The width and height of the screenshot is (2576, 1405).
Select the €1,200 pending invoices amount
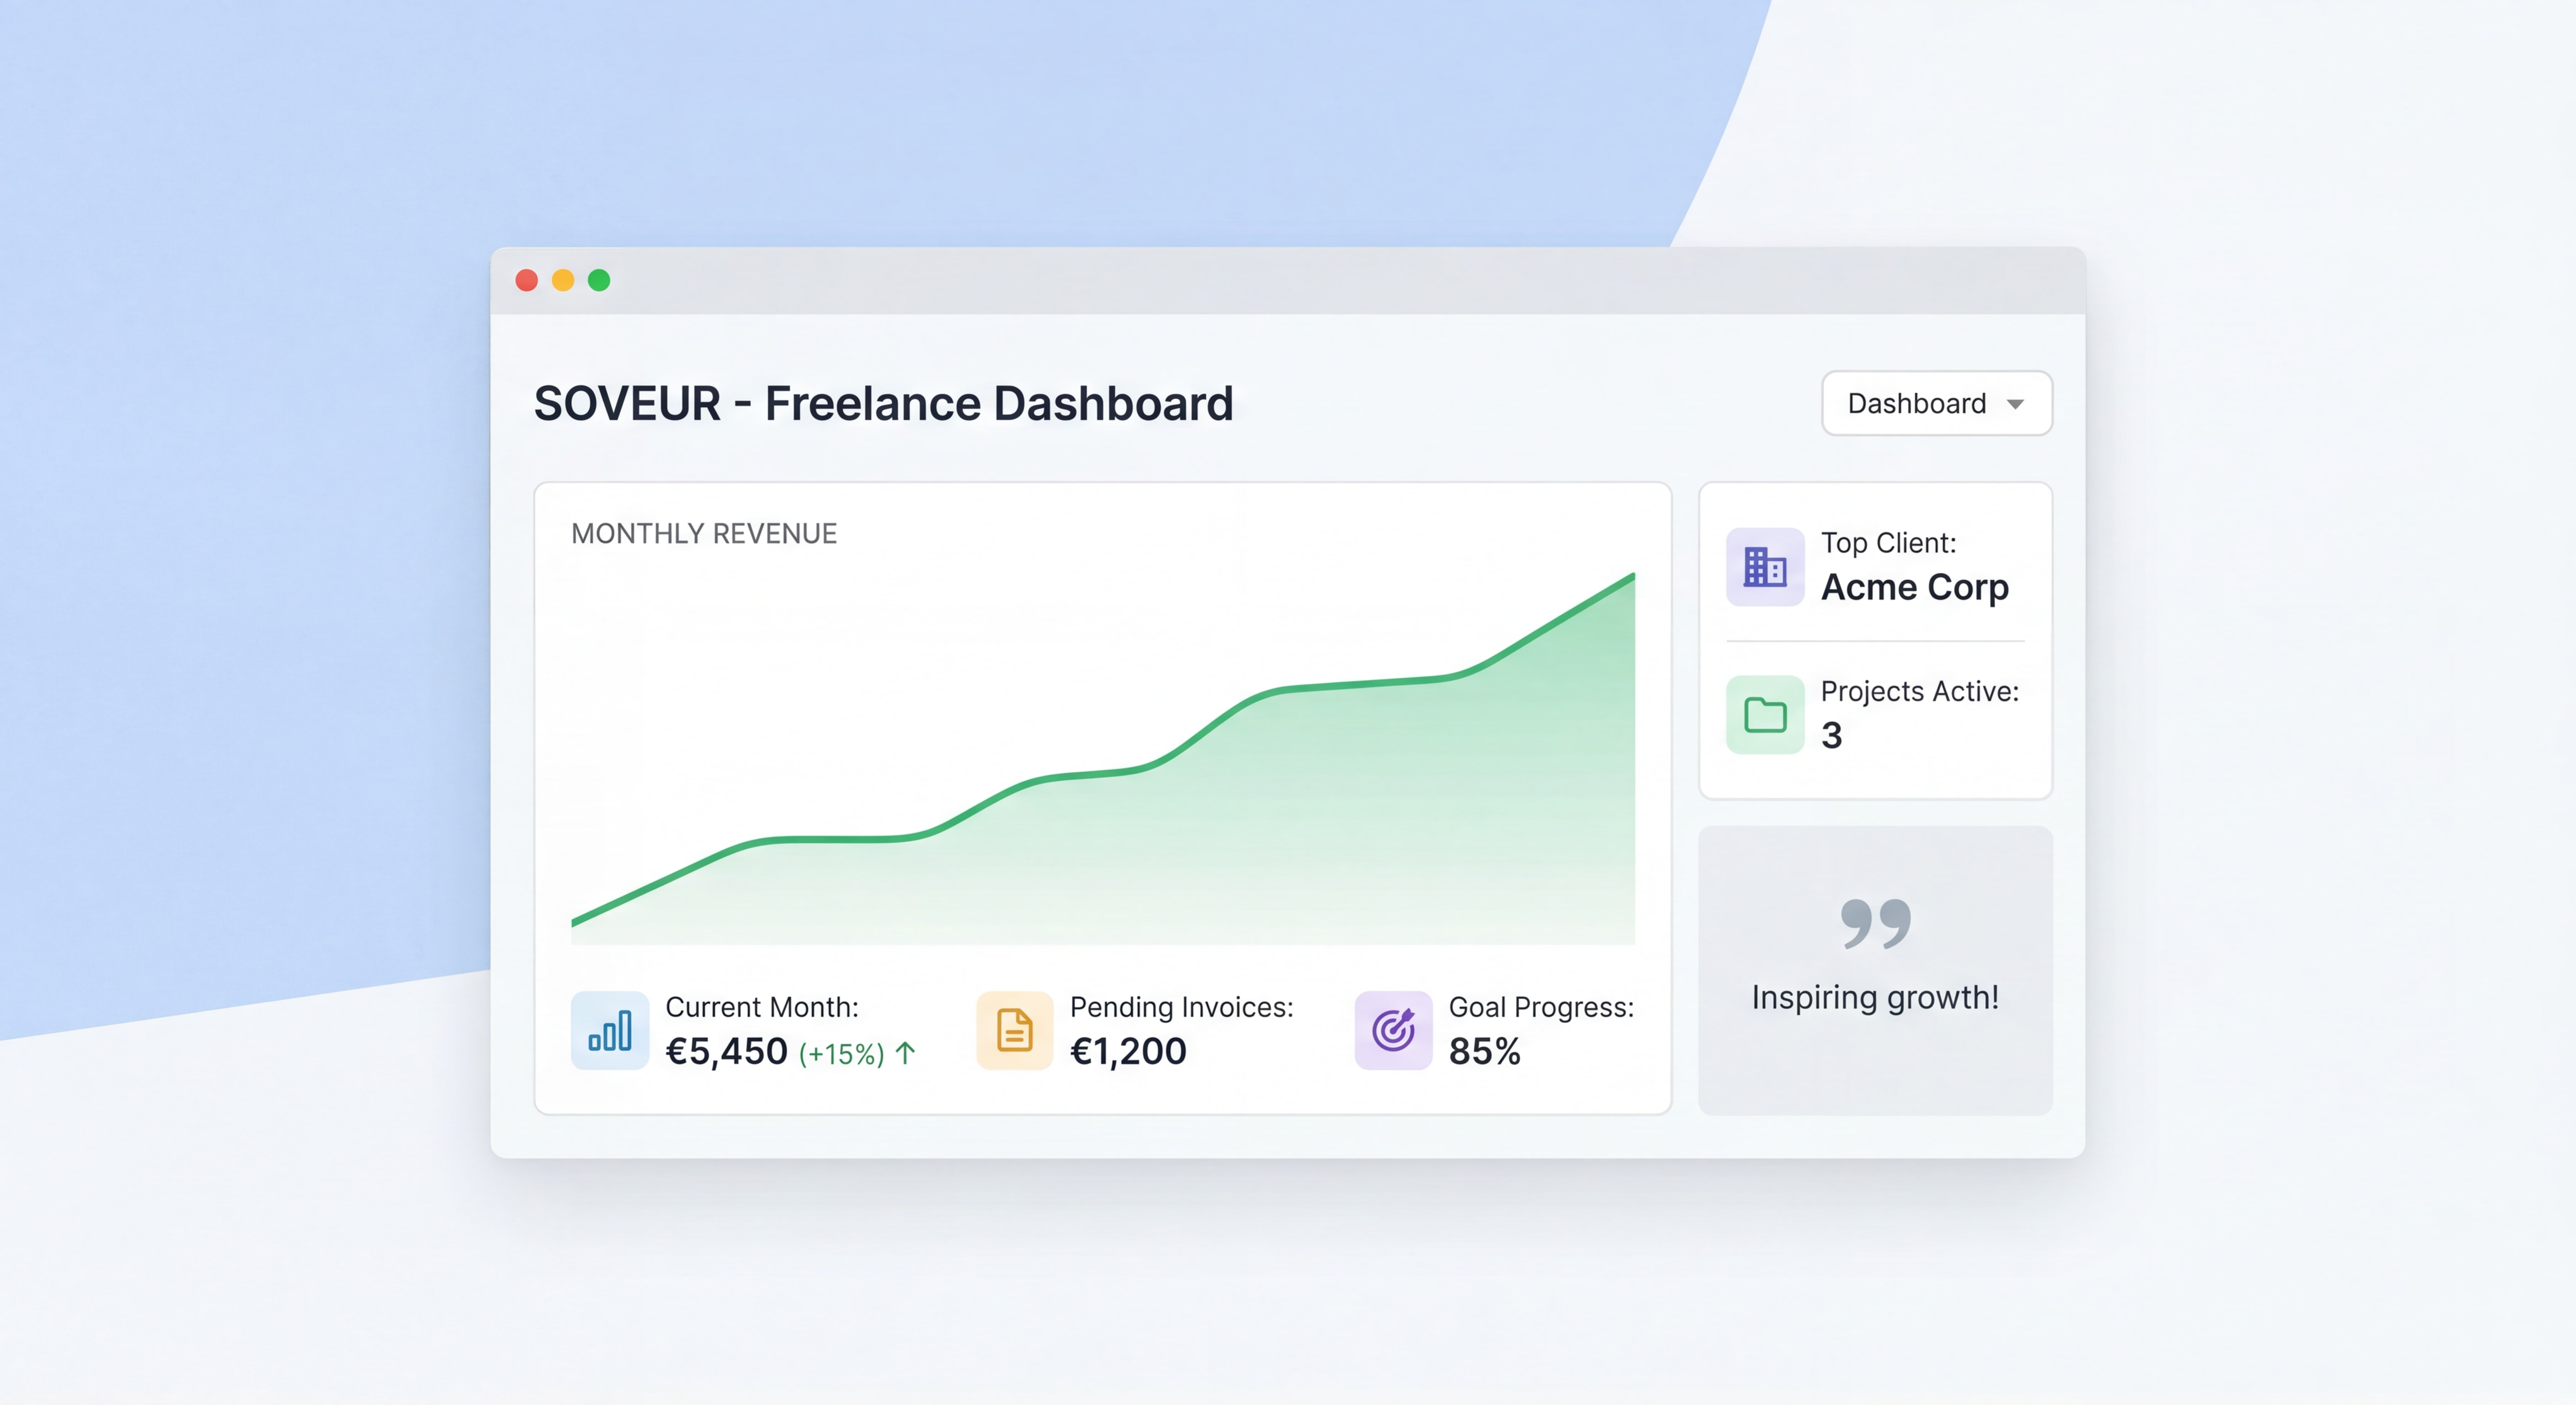[x=1128, y=1050]
